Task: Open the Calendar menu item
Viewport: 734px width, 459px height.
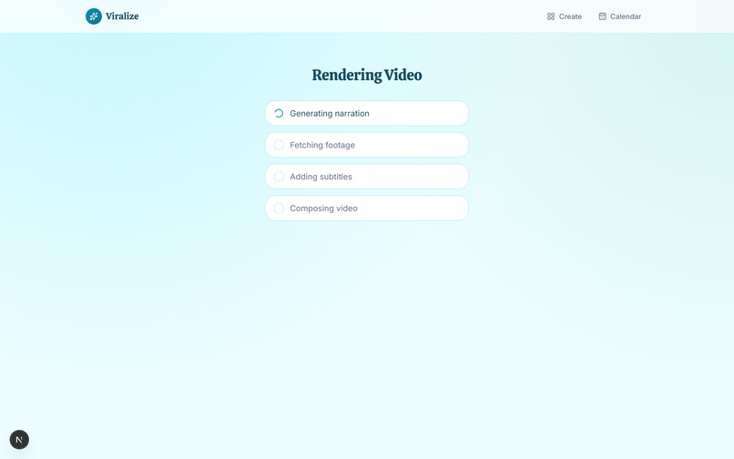Action: (x=620, y=16)
